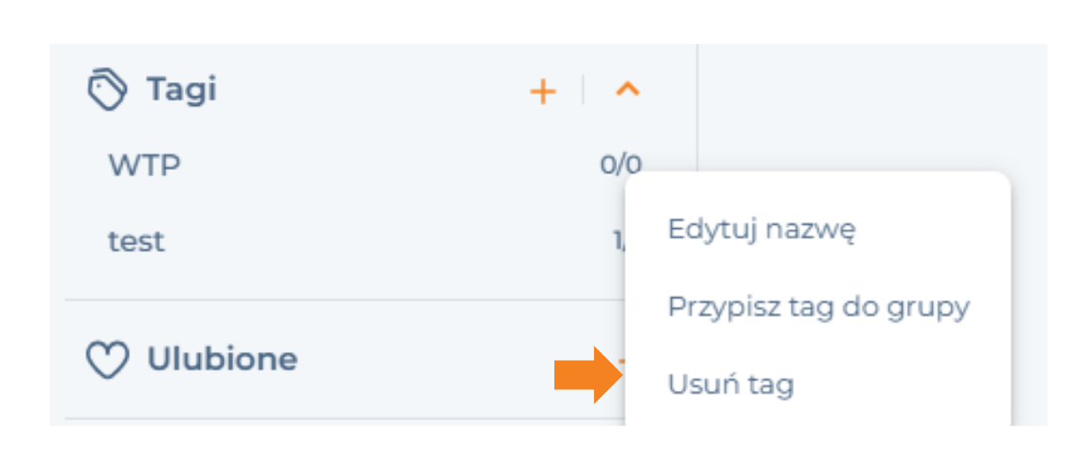The height and width of the screenshot is (467, 1091).
Task: Click the tag icon beside Tagi
Action: (108, 91)
